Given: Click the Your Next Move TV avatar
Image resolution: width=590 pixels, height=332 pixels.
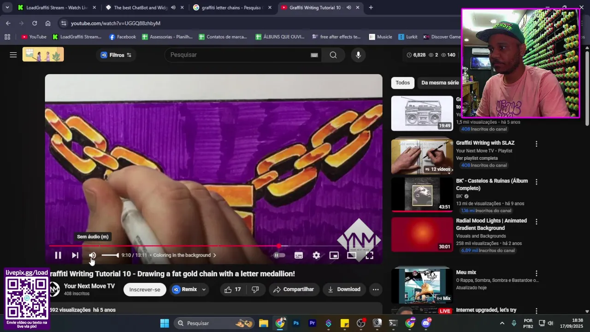Looking at the screenshot, I should click(54, 290).
